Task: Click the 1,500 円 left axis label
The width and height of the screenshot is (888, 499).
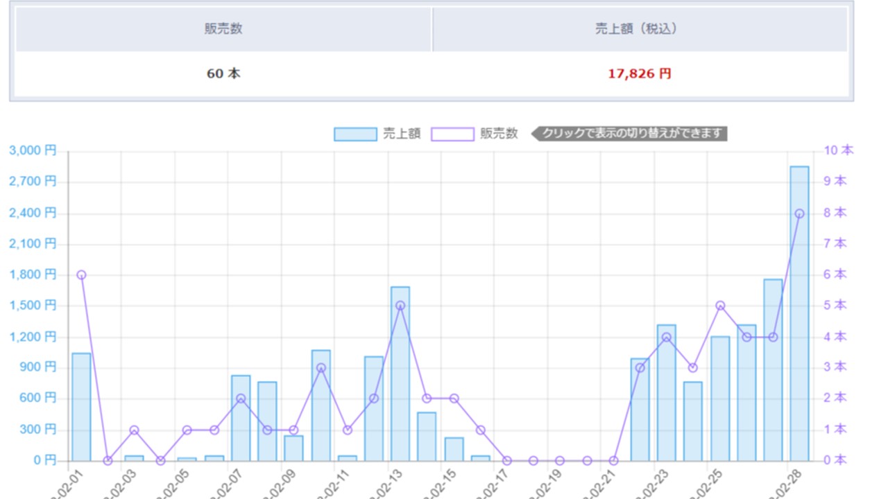Action: (x=33, y=306)
